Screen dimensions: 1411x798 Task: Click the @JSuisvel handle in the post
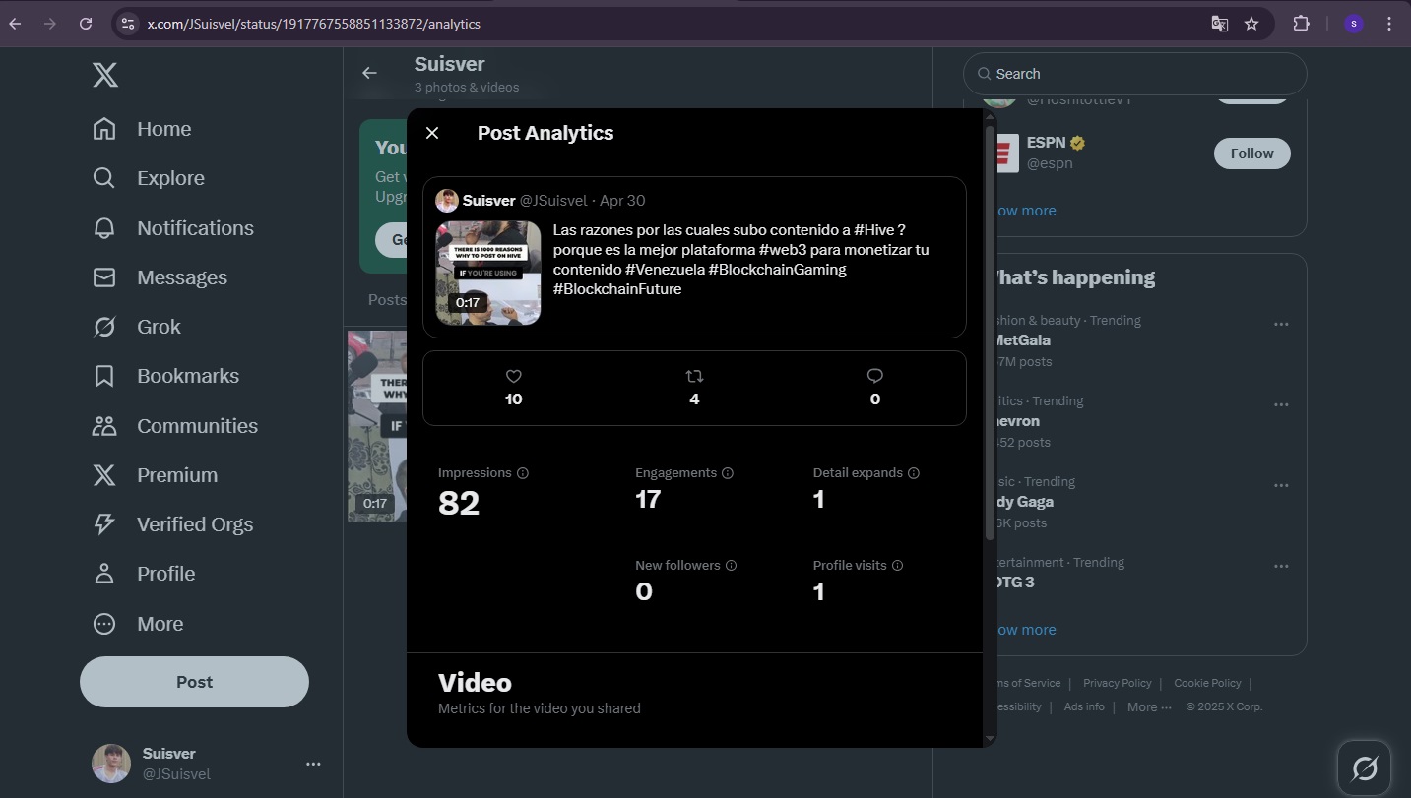(553, 201)
